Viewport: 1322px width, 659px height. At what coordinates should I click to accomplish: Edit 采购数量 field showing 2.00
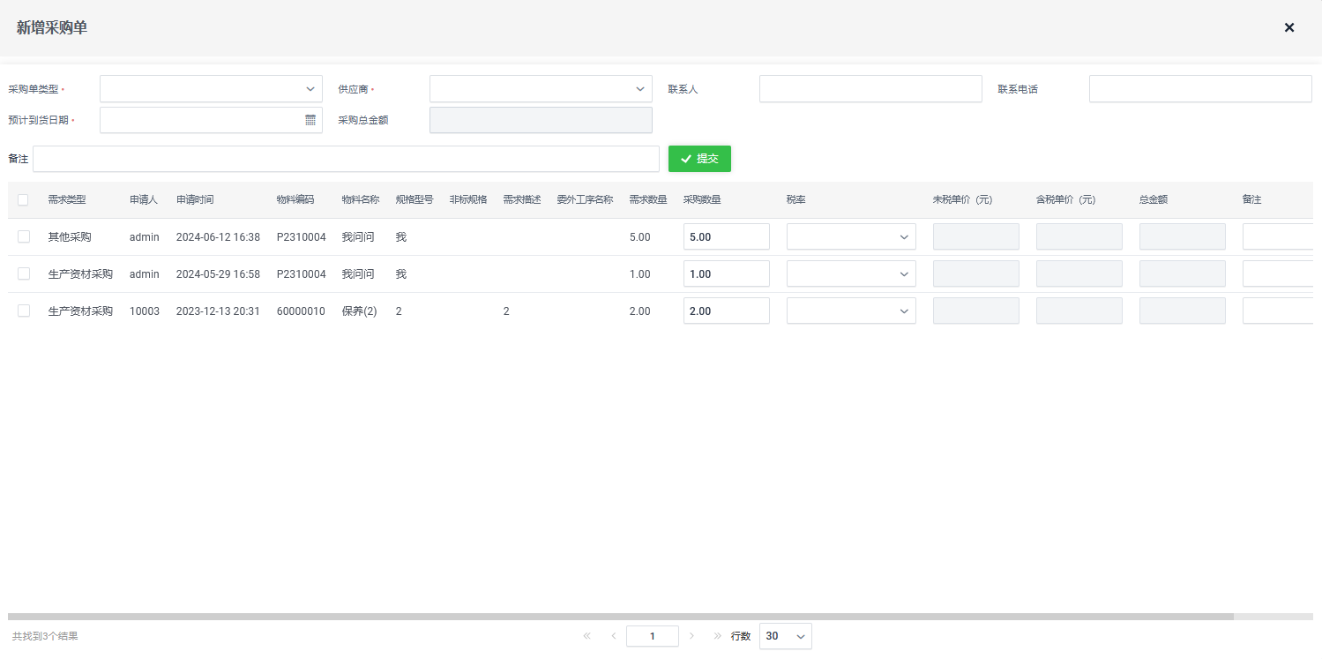pyautogui.click(x=726, y=311)
